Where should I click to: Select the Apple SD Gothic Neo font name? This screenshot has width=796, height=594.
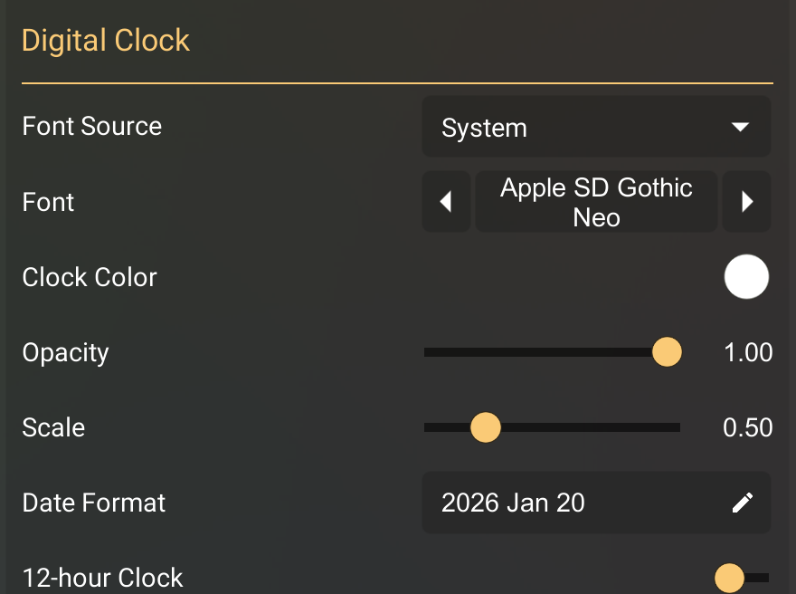tap(596, 202)
